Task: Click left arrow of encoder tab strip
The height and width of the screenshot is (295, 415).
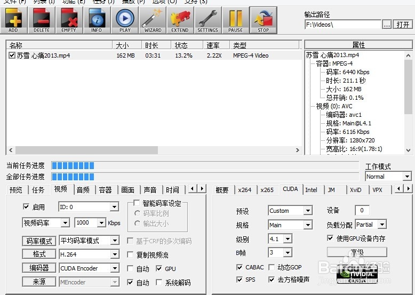Action: [x=399, y=189]
